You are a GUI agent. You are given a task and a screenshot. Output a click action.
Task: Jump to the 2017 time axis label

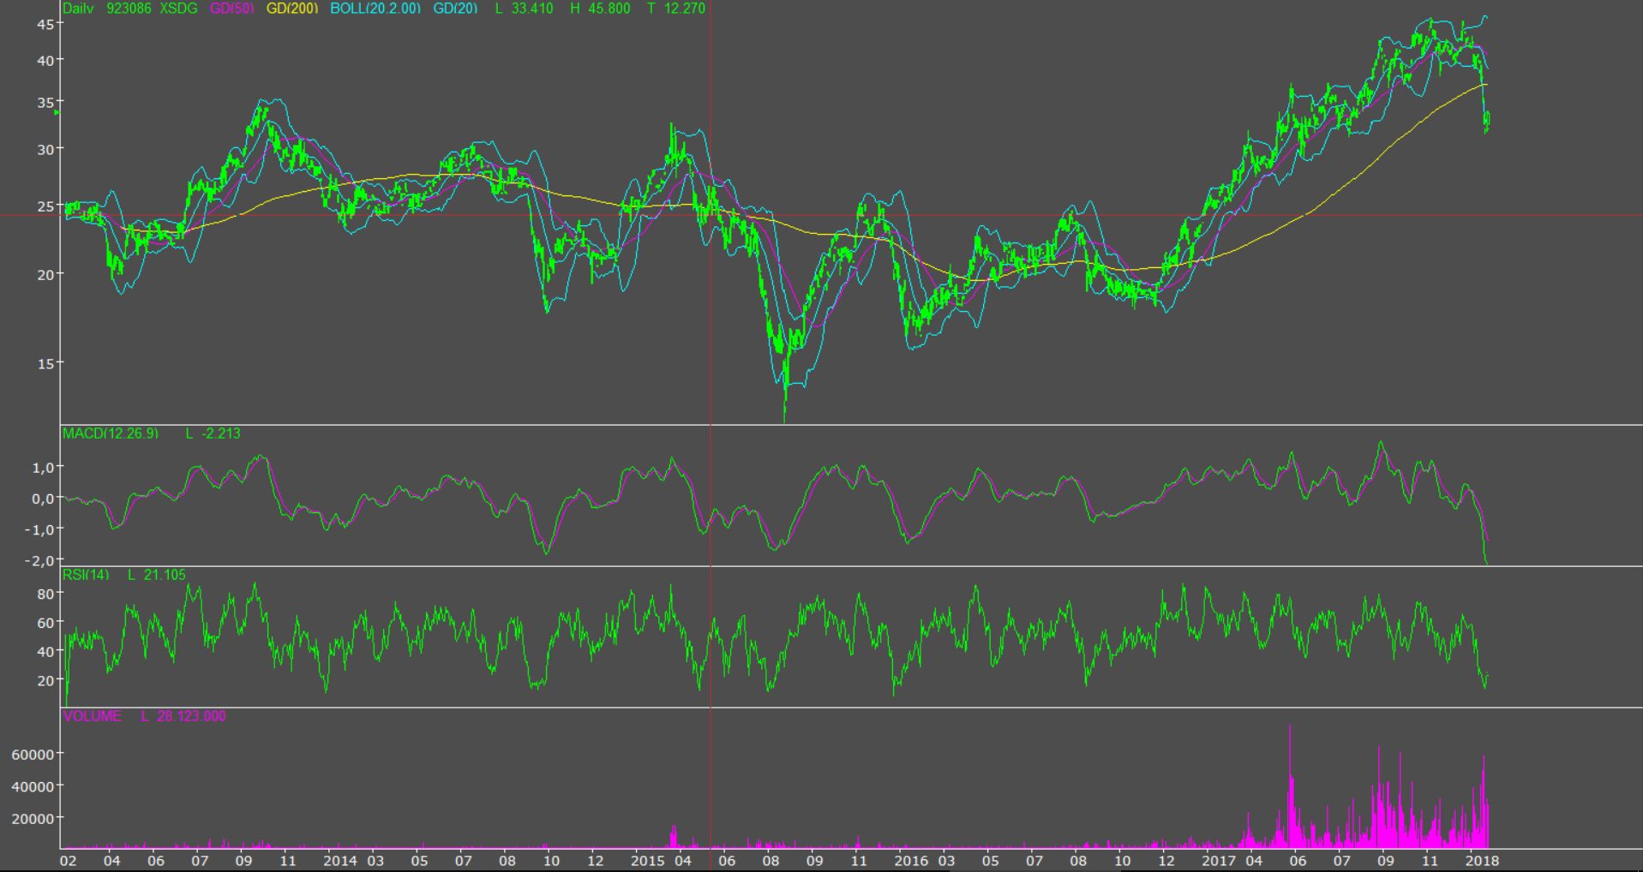click(x=1218, y=861)
